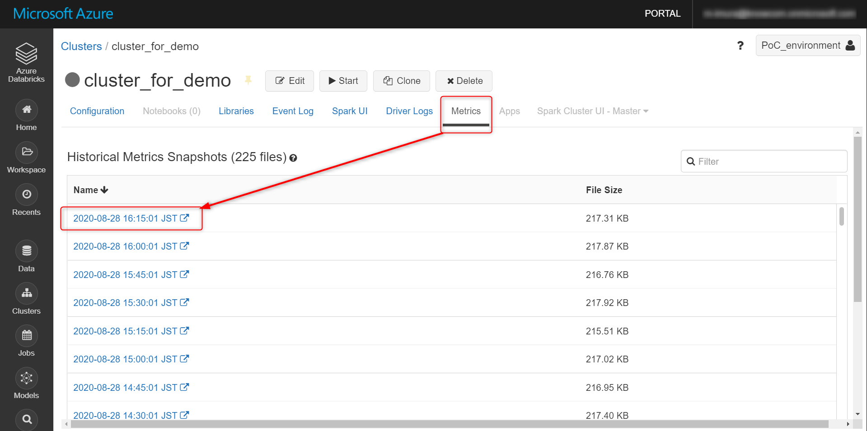Open the PoC_environment account menu
This screenshot has height=431, width=867.
[808, 46]
